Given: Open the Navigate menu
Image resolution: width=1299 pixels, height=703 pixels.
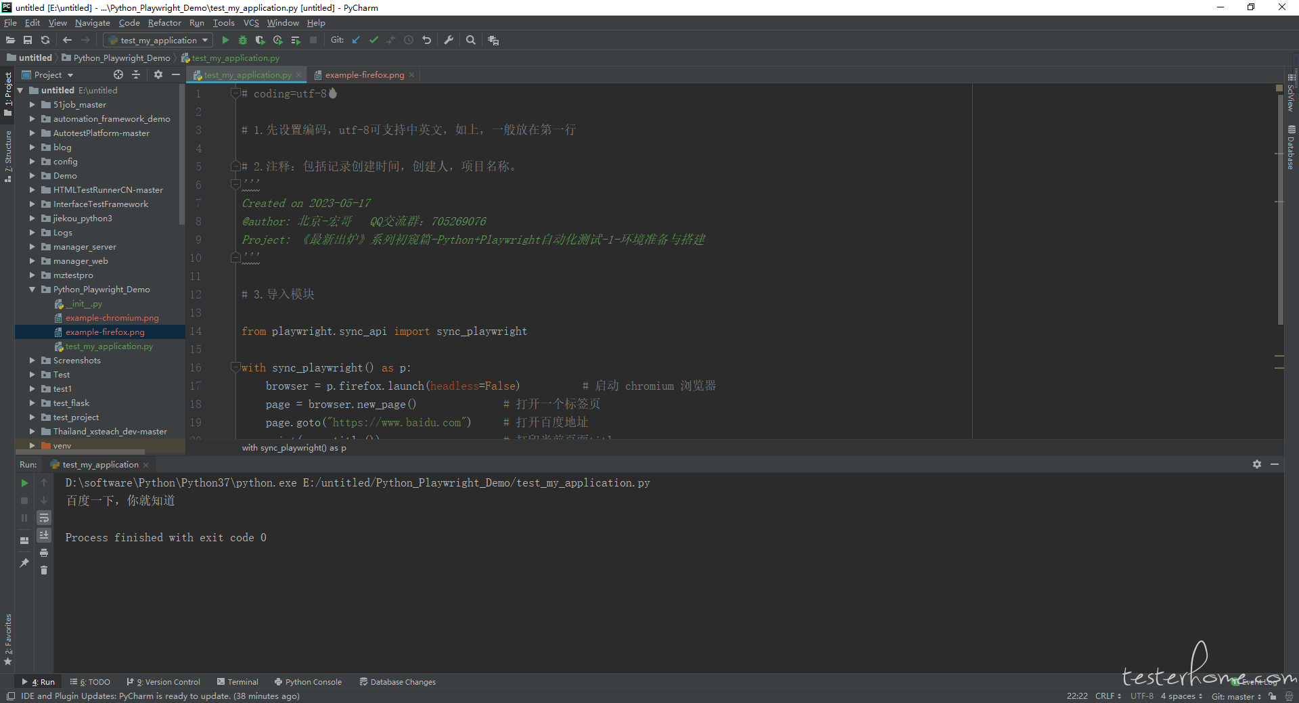Looking at the screenshot, I should pyautogui.click(x=93, y=23).
